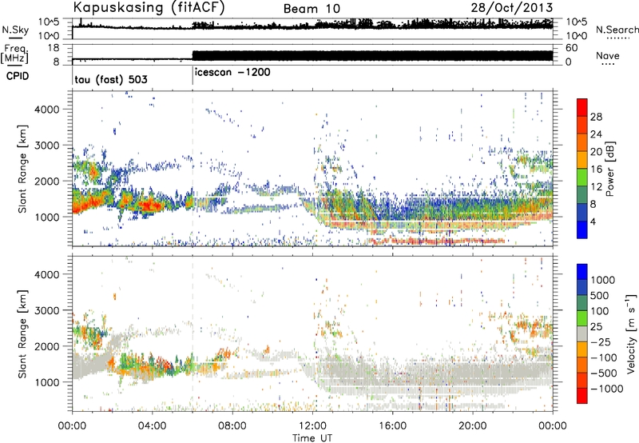Click the '60' tick on the Nave axis
Screen dimensions: 639x443
click(x=572, y=48)
